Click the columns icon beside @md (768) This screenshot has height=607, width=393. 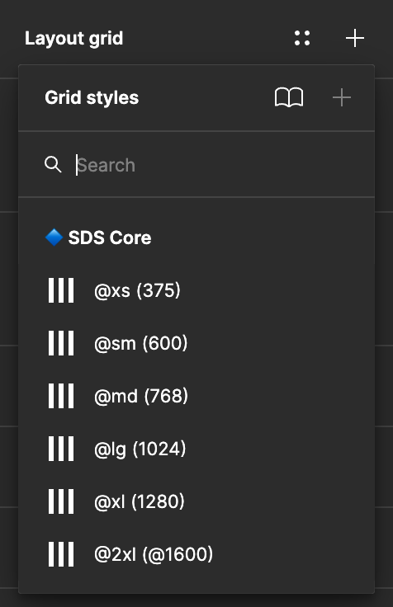61,396
